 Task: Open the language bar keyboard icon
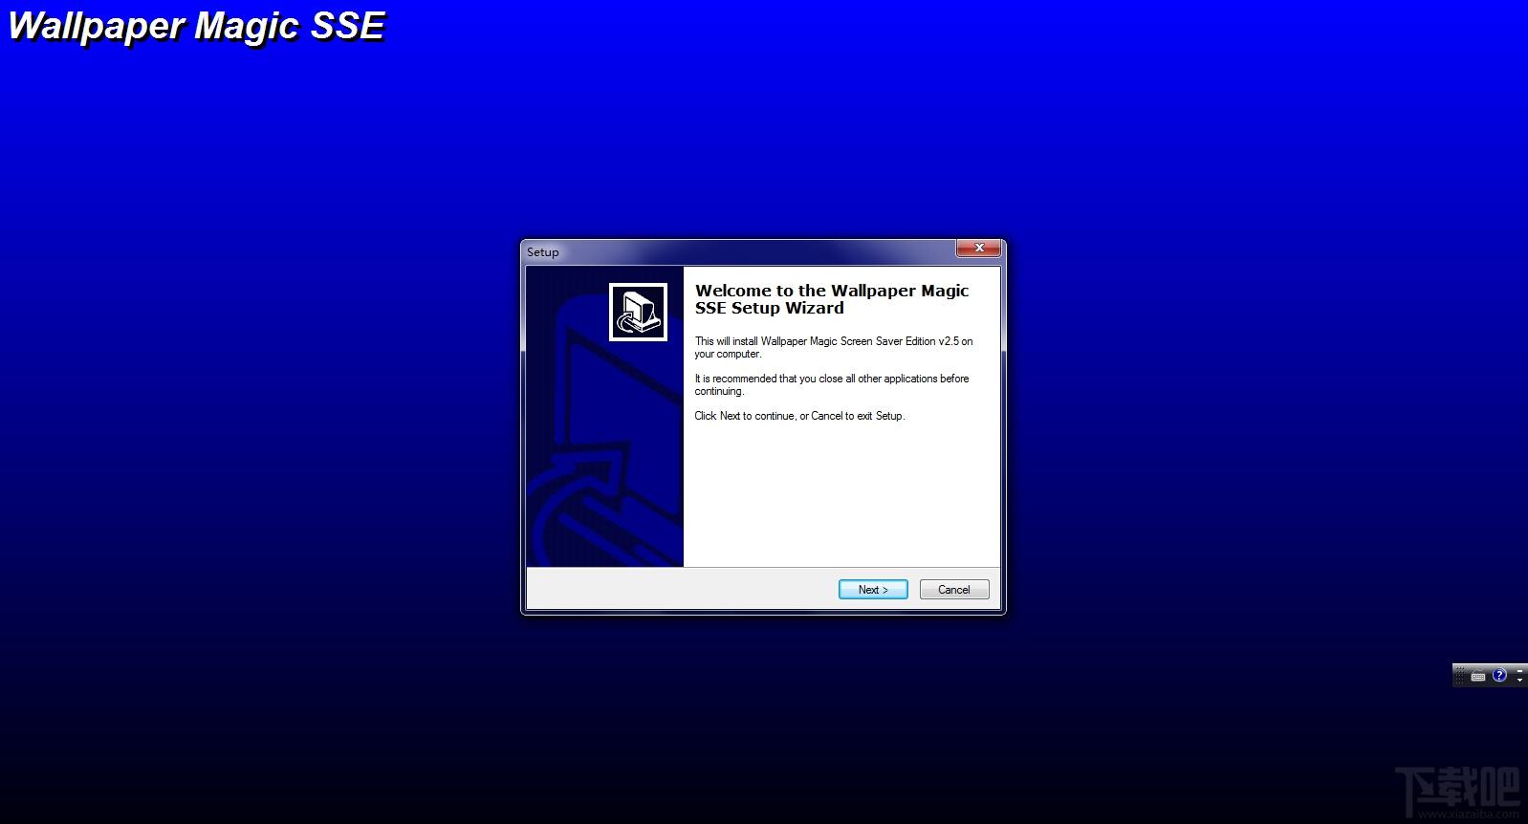point(1478,676)
